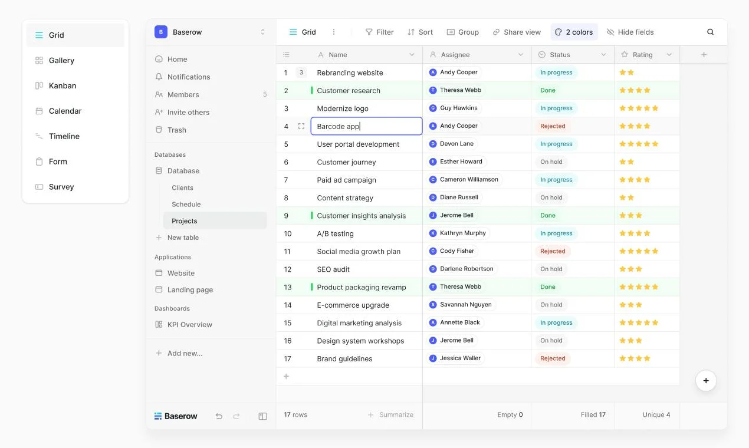Click the Unique 4 footer summary
This screenshot has width=749, height=448.
coord(656,415)
